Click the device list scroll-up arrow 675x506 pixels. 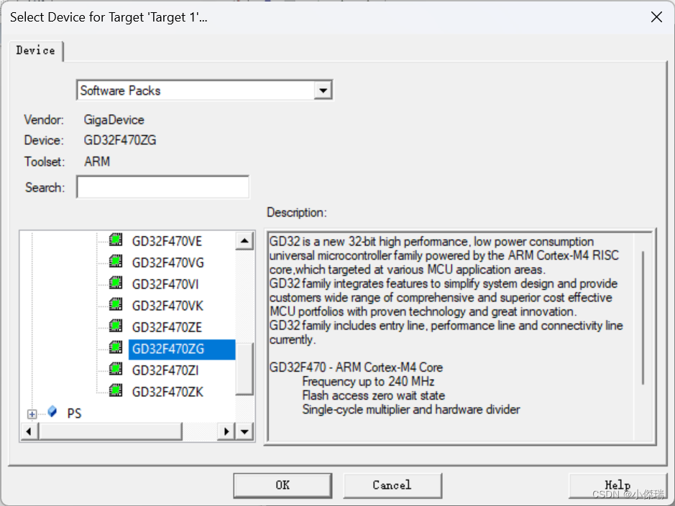coord(244,240)
